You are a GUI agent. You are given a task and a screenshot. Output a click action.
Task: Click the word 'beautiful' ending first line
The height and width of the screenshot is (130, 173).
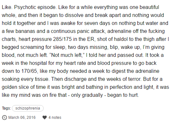[149, 7]
